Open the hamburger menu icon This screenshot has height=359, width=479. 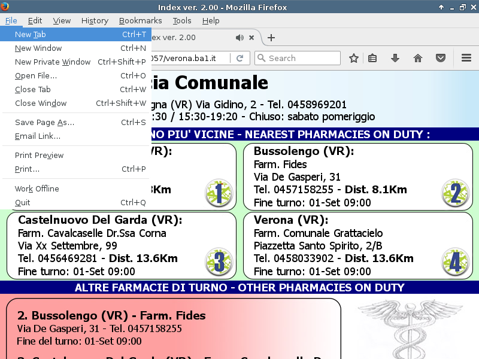[466, 58]
